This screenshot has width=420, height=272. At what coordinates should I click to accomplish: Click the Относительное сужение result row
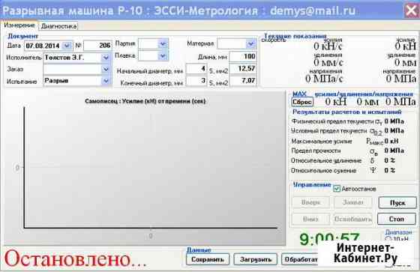coord(343,171)
